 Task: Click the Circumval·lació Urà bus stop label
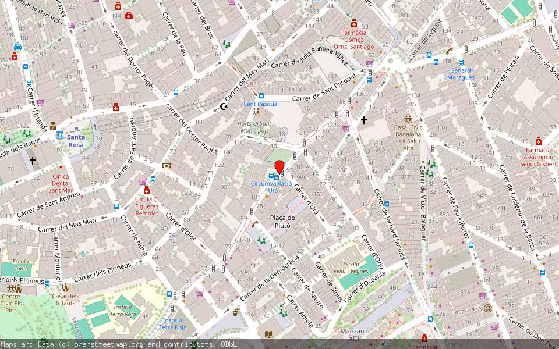272,187
